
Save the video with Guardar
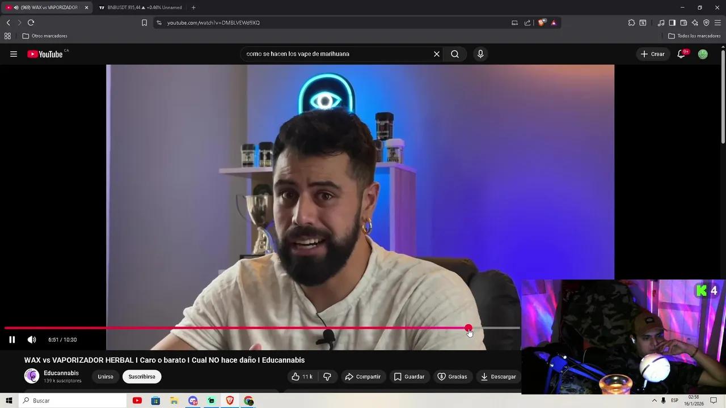[410, 376]
